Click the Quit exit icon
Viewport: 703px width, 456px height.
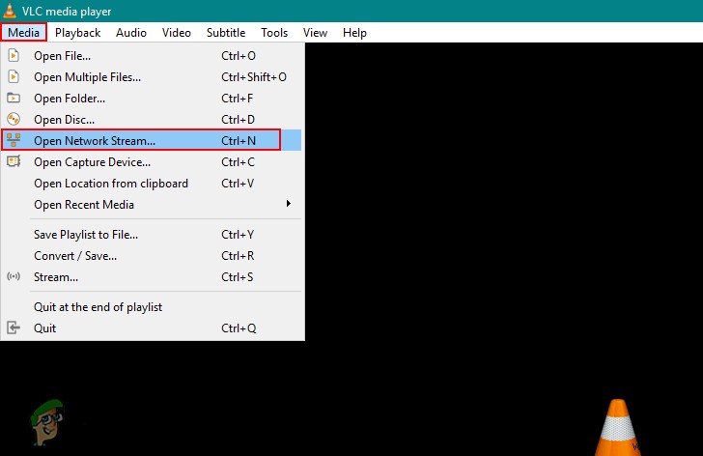[x=14, y=328]
